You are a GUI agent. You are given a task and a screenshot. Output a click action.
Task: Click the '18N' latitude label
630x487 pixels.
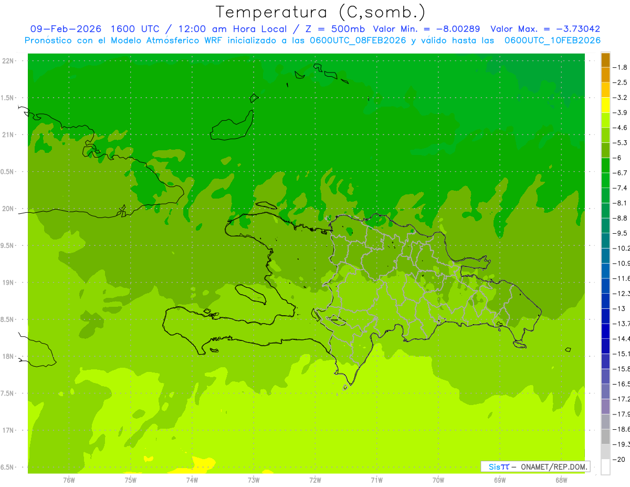pos(8,357)
